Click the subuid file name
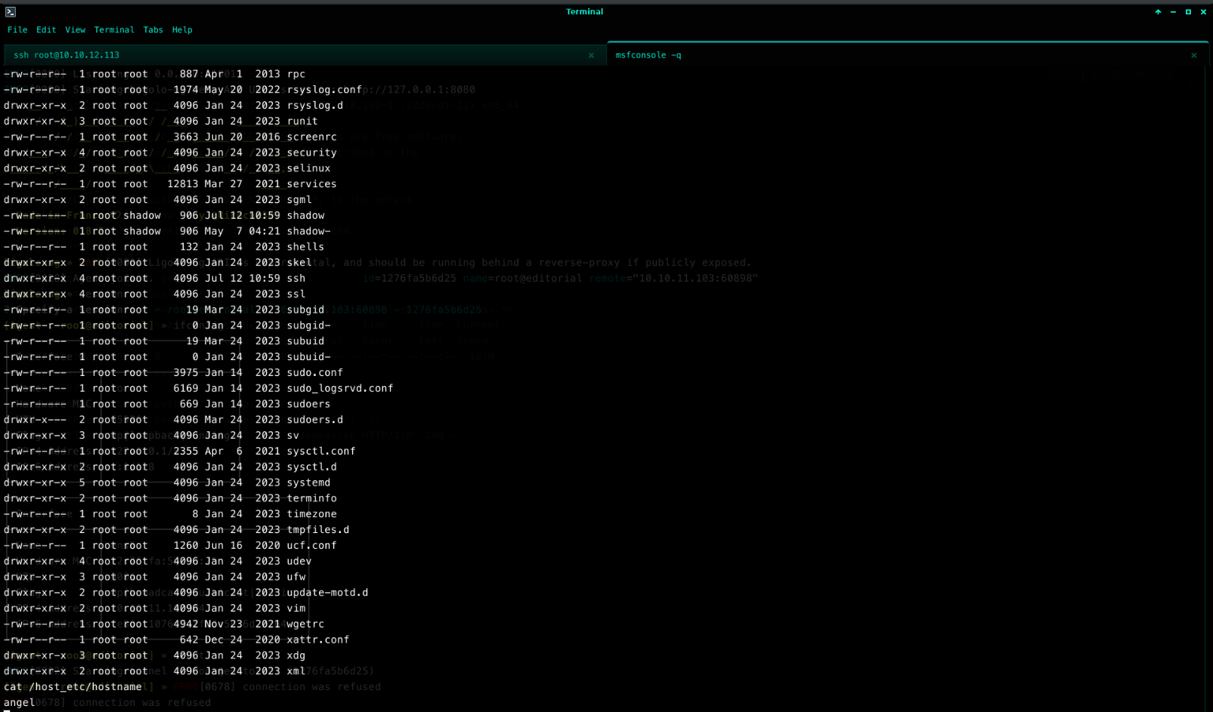Viewport: 1213px width, 712px height. pos(305,341)
